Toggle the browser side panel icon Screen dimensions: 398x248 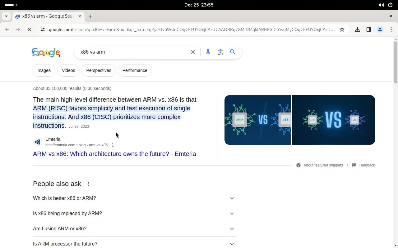click(x=369, y=29)
